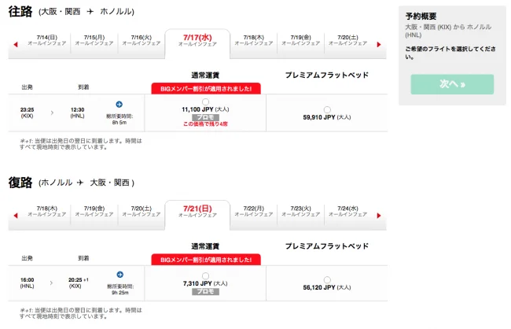The height and width of the screenshot is (329, 511).
Task: Switch outbound date to 7/16(火)
Action: coord(141,40)
